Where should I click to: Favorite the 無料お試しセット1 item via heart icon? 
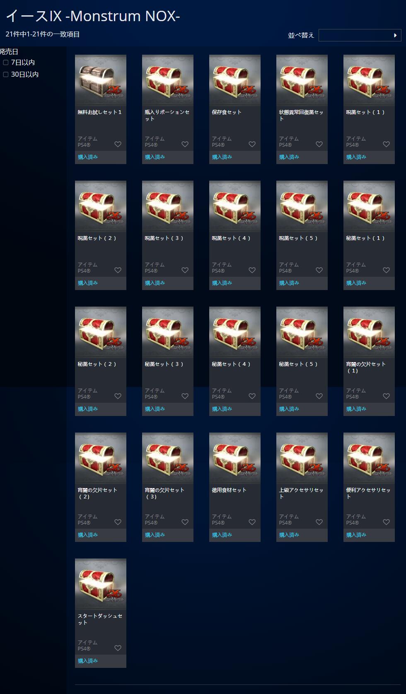(x=118, y=144)
